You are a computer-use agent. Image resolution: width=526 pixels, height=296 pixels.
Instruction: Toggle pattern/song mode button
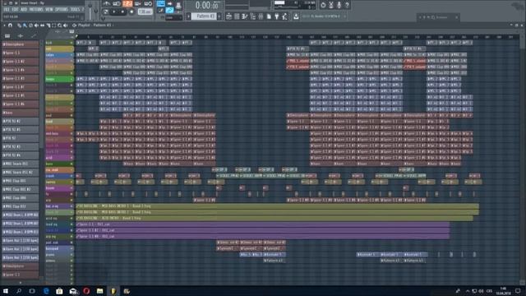[x=106, y=12]
